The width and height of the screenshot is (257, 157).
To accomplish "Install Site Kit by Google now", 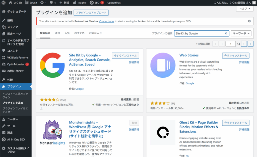I will (x=125, y=56).
